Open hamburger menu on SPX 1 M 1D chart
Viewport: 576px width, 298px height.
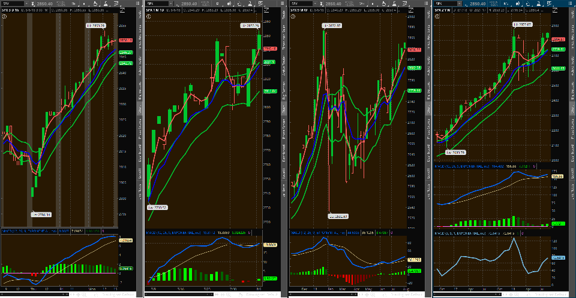tap(282, 4)
